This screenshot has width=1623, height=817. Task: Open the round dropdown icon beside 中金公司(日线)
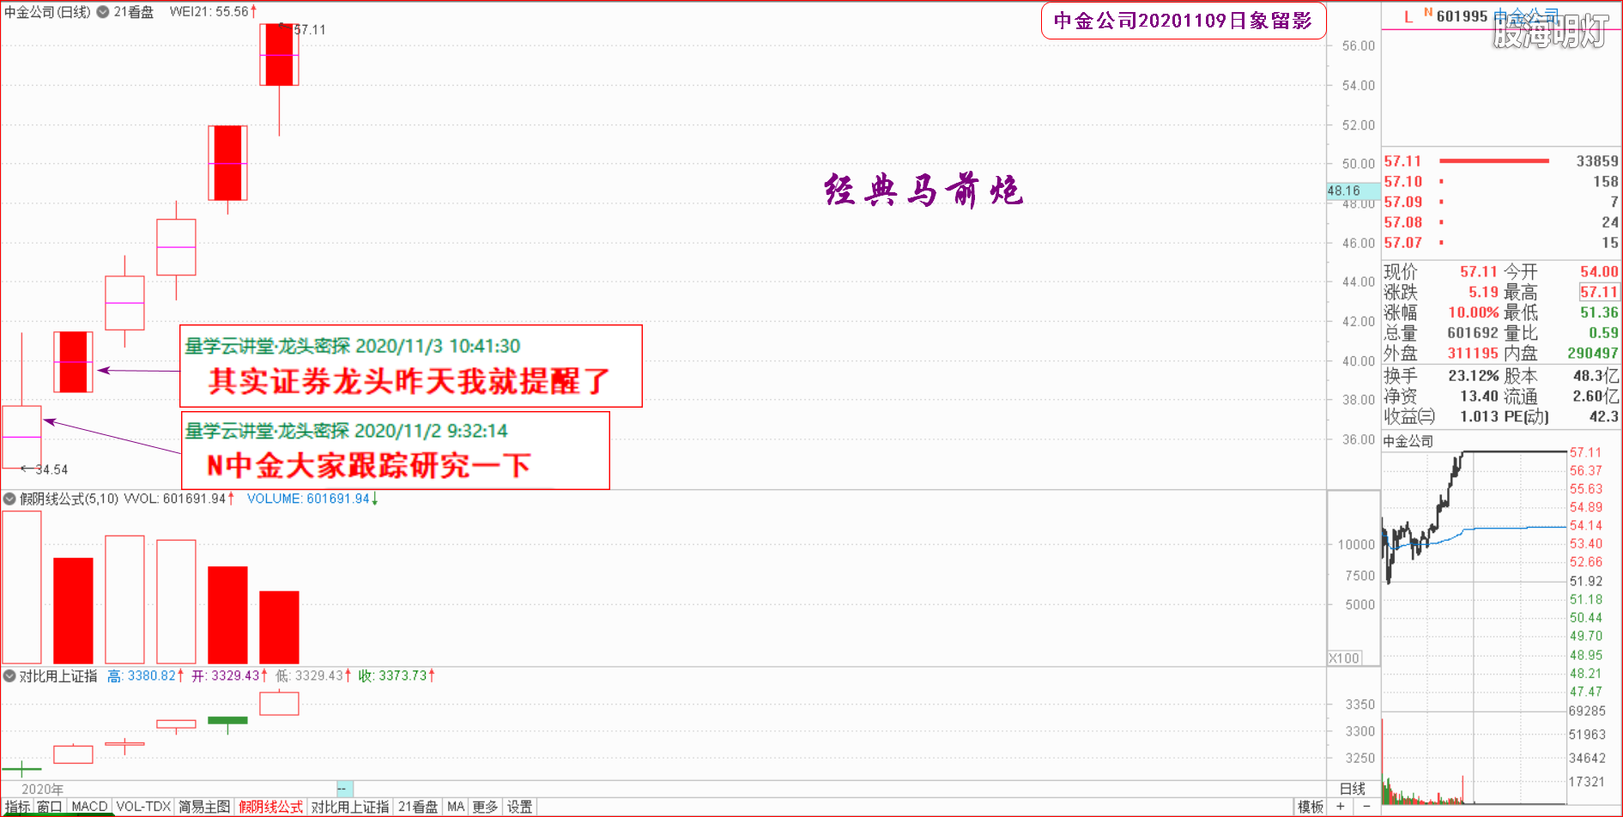(x=103, y=12)
